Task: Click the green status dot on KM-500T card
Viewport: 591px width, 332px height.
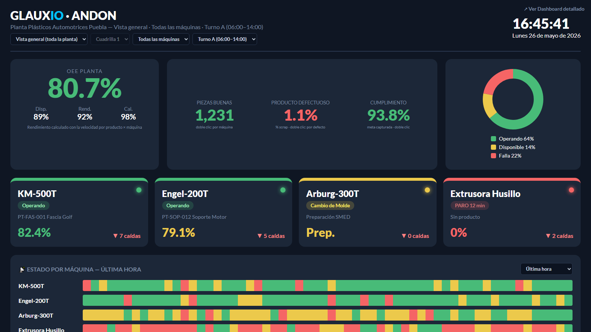Action: coord(139,190)
